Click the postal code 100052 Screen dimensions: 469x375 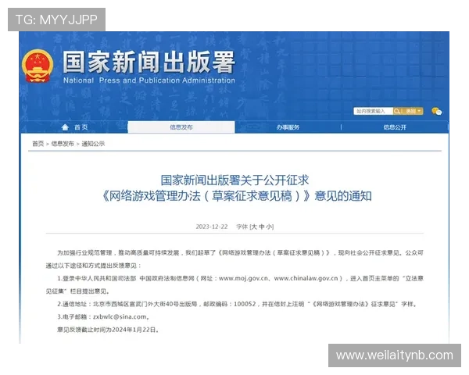click(245, 304)
